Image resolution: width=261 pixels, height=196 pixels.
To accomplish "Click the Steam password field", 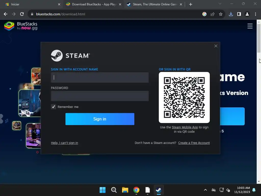I will [100, 96].
